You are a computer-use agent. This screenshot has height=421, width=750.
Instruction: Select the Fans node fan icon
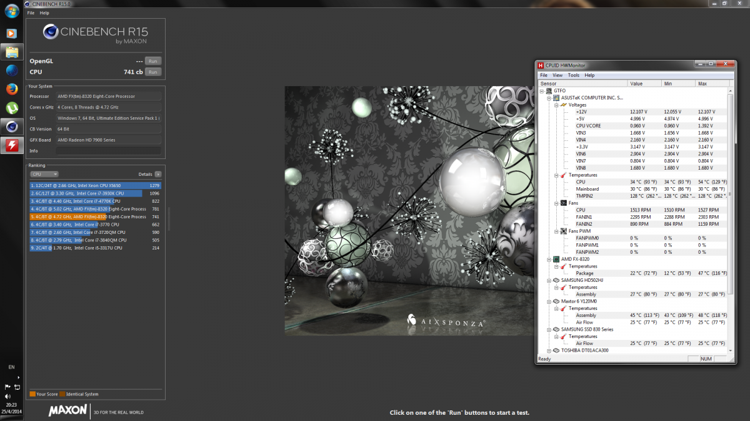(x=564, y=203)
